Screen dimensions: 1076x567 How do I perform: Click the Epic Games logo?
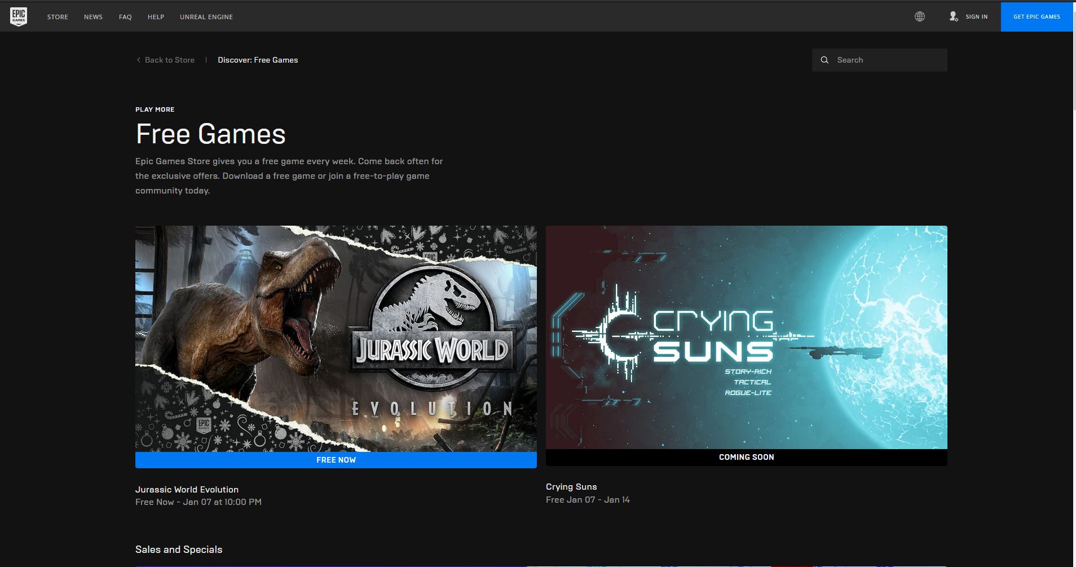19,16
